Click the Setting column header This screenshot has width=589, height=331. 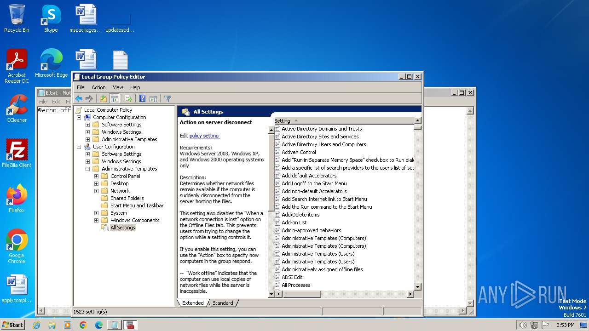[x=344, y=121]
